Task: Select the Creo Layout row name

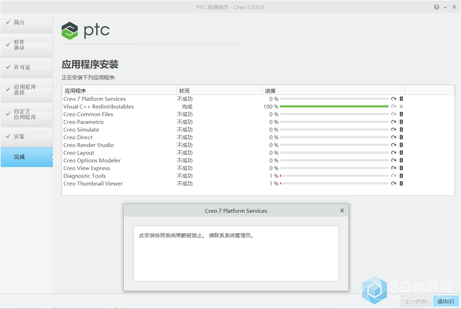Action: (x=79, y=153)
